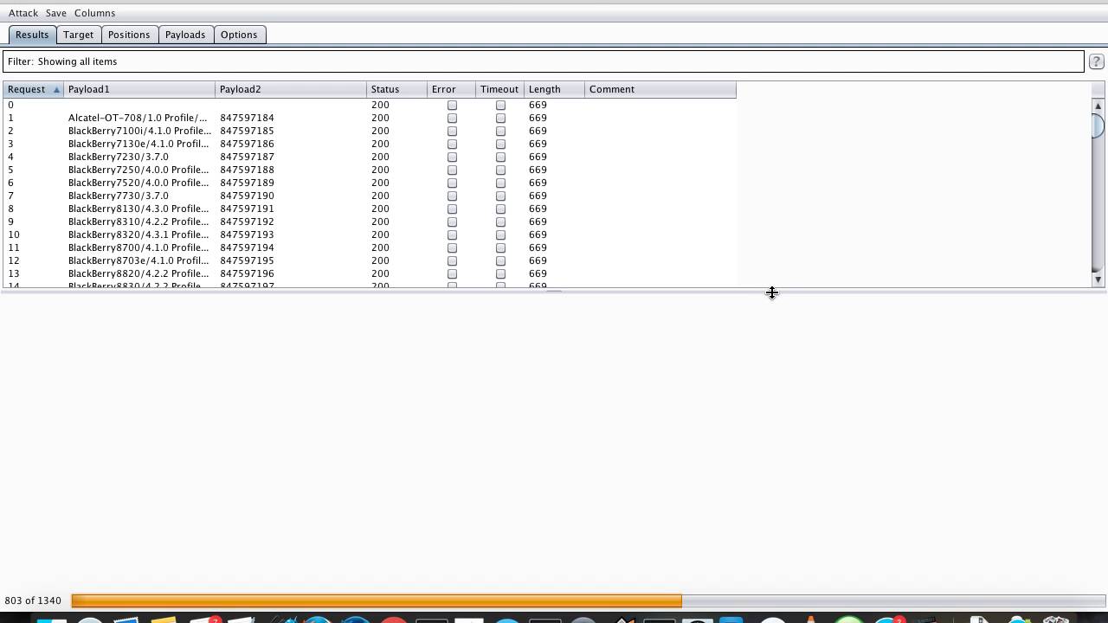Viewport: 1108px width, 623px height.
Task: Select the BlackBerry8703e/4.1.0 payload cell
Action: click(139, 260)
